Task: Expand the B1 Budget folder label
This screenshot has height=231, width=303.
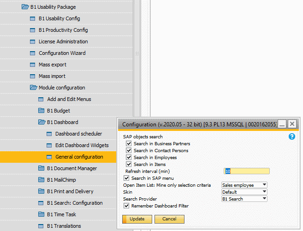Action: click(59, 111)
